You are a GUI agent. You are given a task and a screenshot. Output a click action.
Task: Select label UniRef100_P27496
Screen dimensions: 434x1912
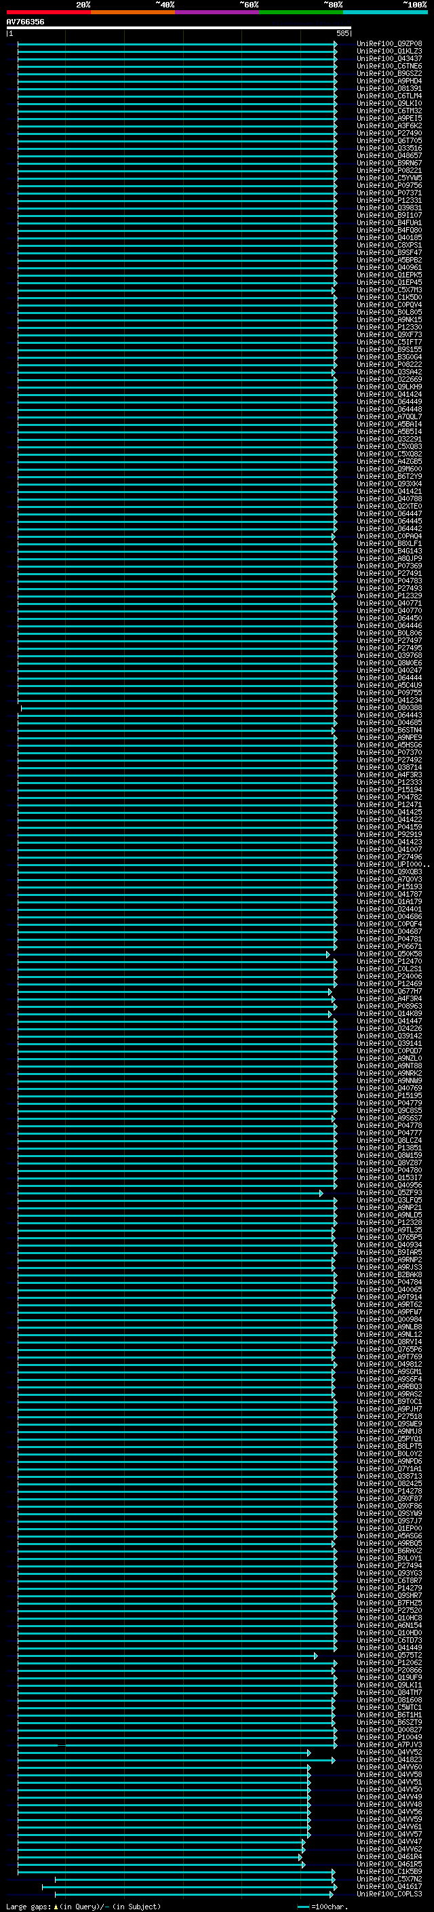[x=389, y=857]
